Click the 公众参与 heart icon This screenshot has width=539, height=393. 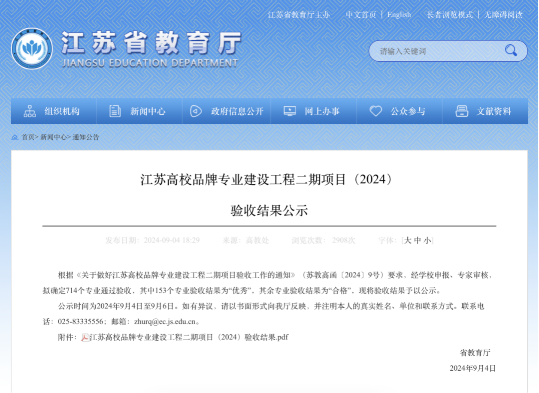[x=375, y=111]
